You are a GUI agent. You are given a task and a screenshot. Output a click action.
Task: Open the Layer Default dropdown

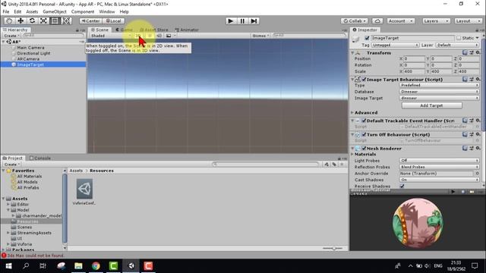point(457,45)
